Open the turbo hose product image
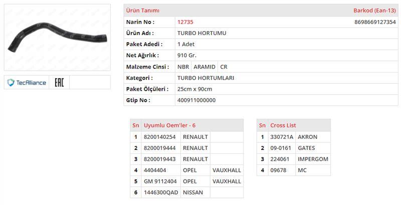The image size is (401, 205). (x=57, y=37)
